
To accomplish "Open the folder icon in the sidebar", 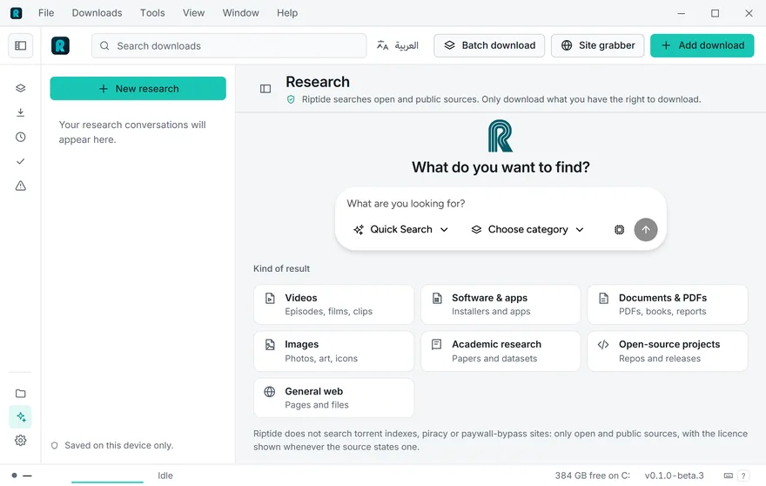I will [x=21, y=394].
